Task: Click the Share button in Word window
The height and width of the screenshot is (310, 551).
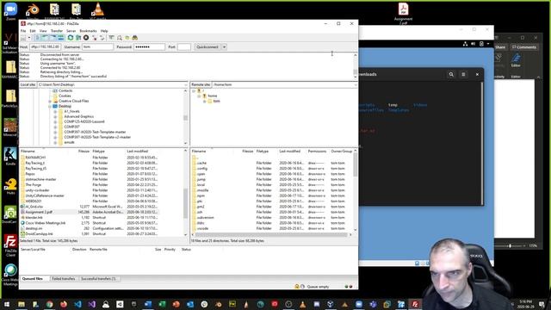Action: pyautogui.click(x=500, y=47)
